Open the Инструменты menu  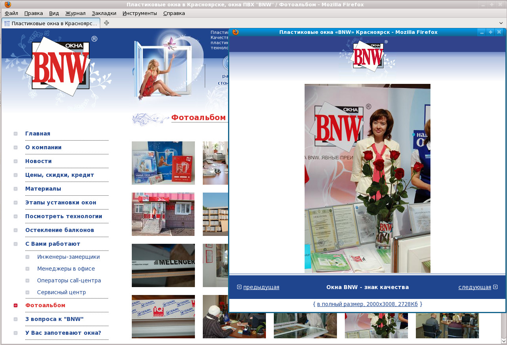140,13
